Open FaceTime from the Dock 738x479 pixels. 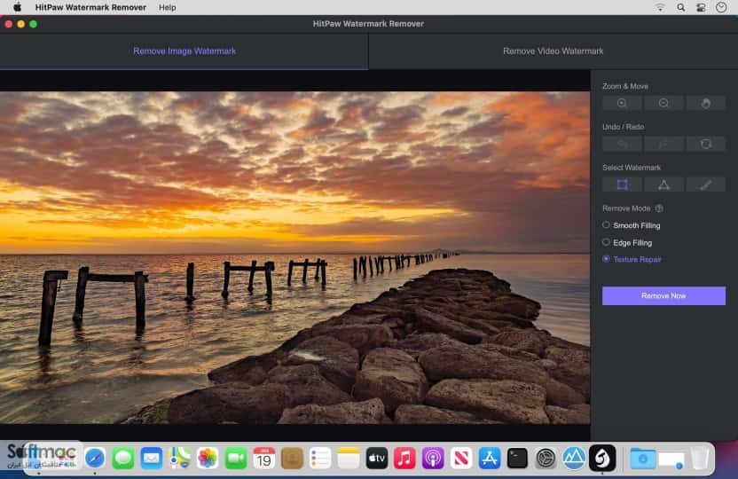click(x=236, y=458)
